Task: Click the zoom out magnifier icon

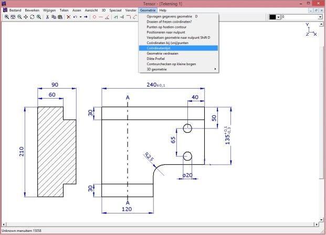Action: coord(19,17)
